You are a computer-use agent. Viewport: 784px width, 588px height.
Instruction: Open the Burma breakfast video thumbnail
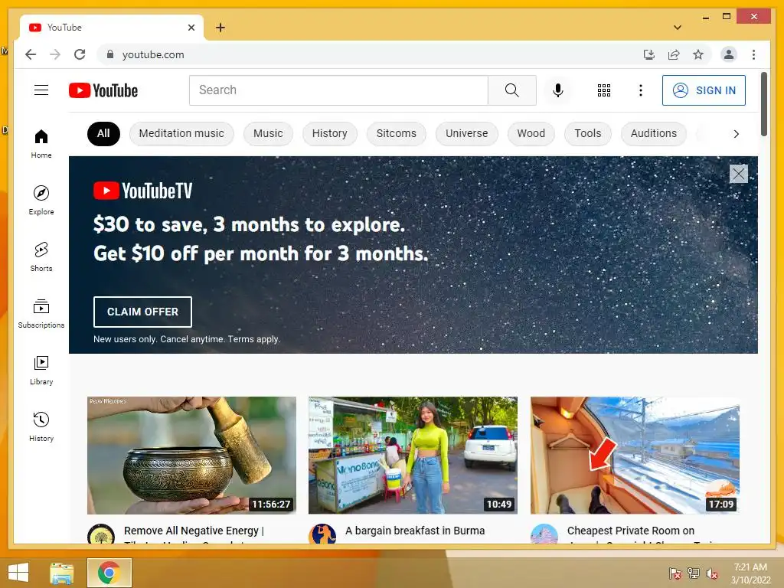(413, 455)
